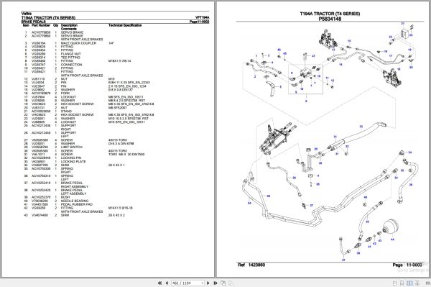
Task: Enable single page scrolling view icon
Action: pos(402,283)
